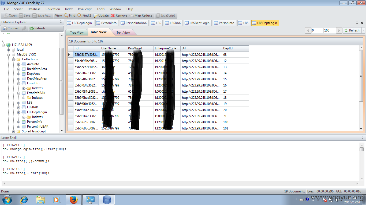Close the active document tab

pyautogui.click(x=362, y=23)
